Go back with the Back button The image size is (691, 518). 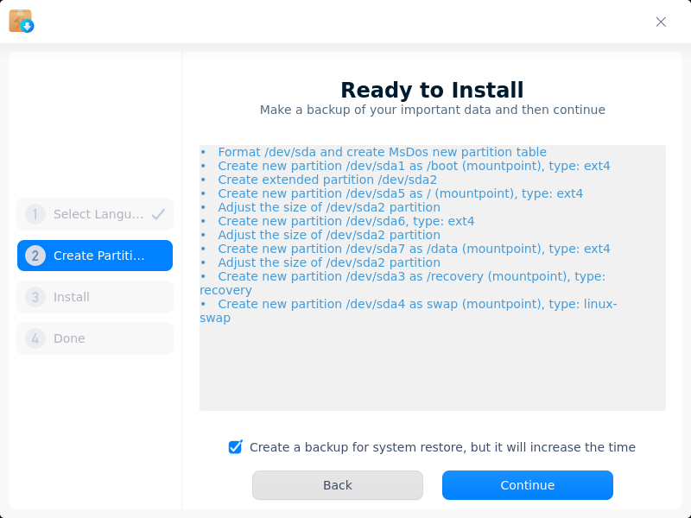(338, 485)
